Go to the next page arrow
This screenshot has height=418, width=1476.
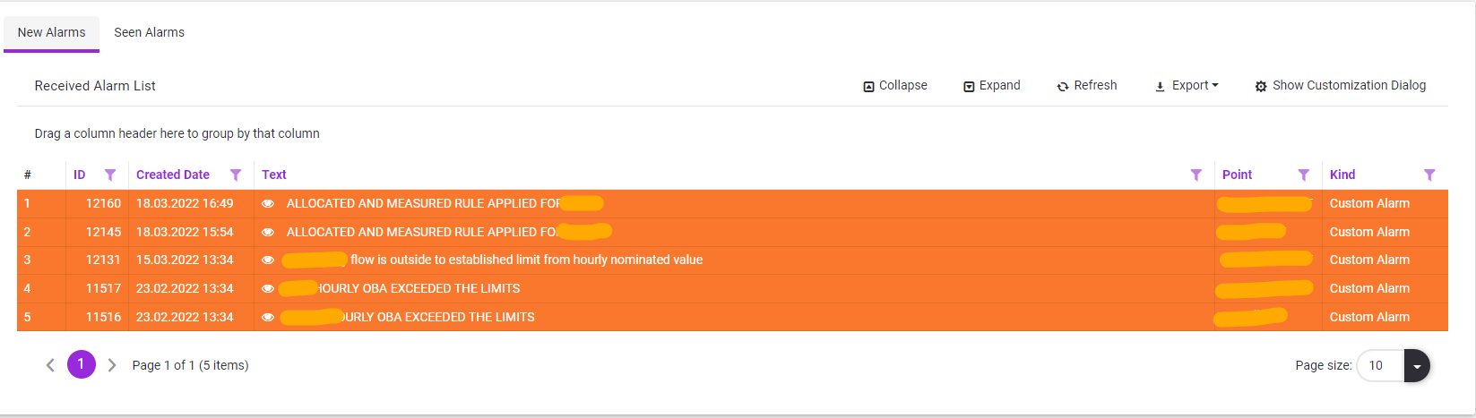tap(112, 365)
